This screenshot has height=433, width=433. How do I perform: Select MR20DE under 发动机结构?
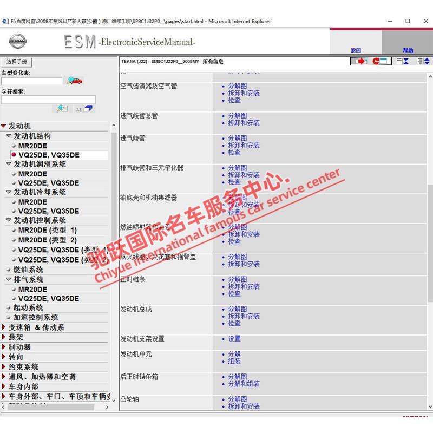(32, 146)
